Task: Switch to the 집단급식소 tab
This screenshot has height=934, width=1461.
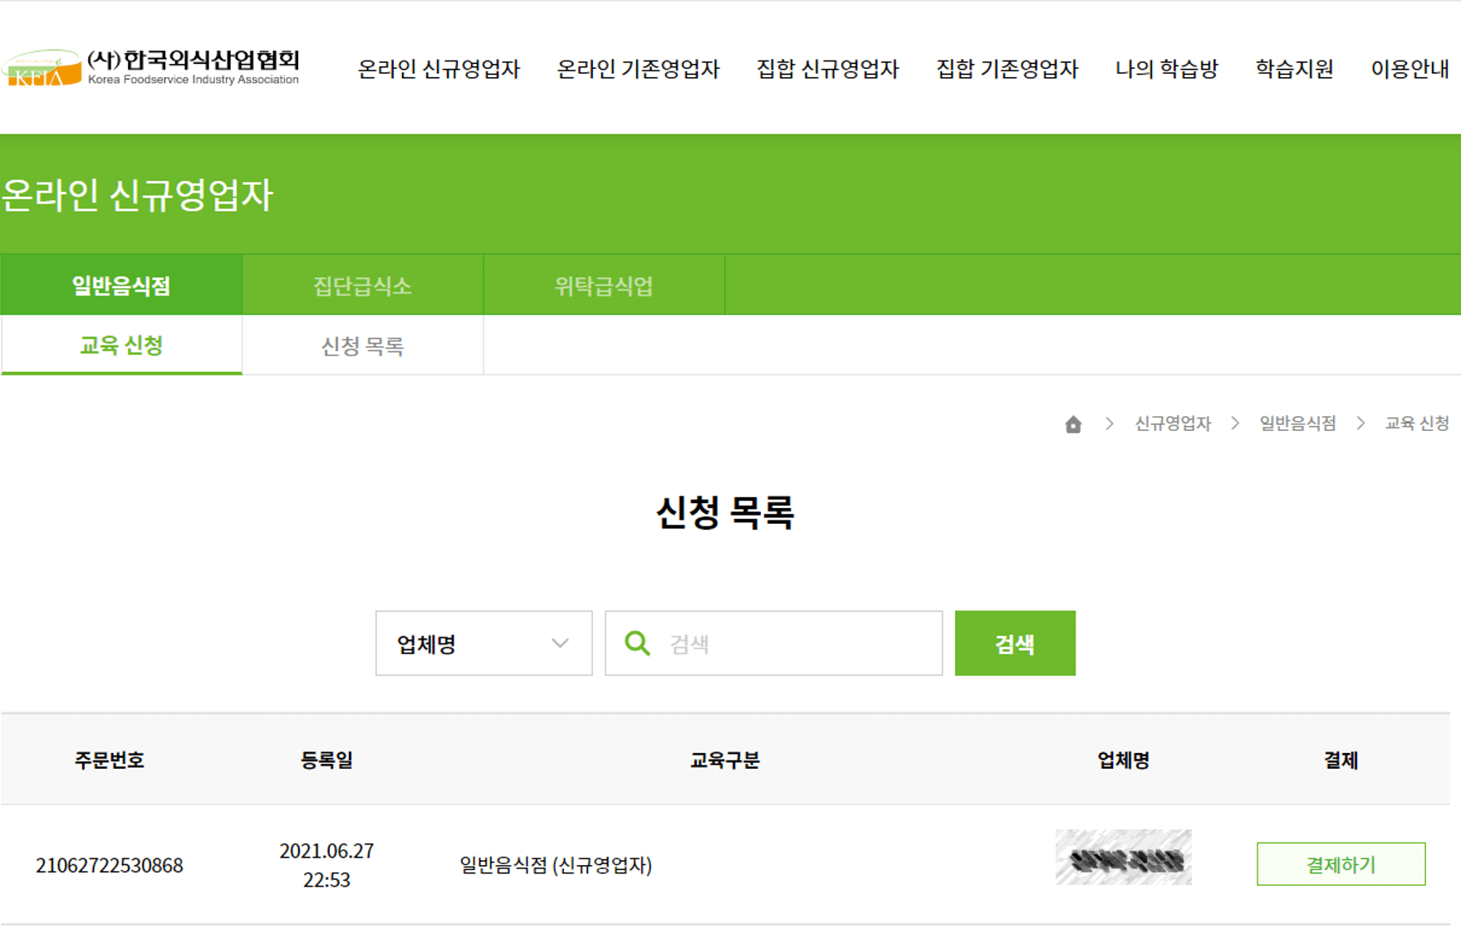Action: [x=362, y=286]
